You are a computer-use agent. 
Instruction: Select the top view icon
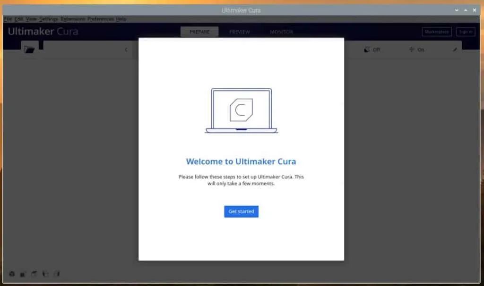click(x=34, y=274)
